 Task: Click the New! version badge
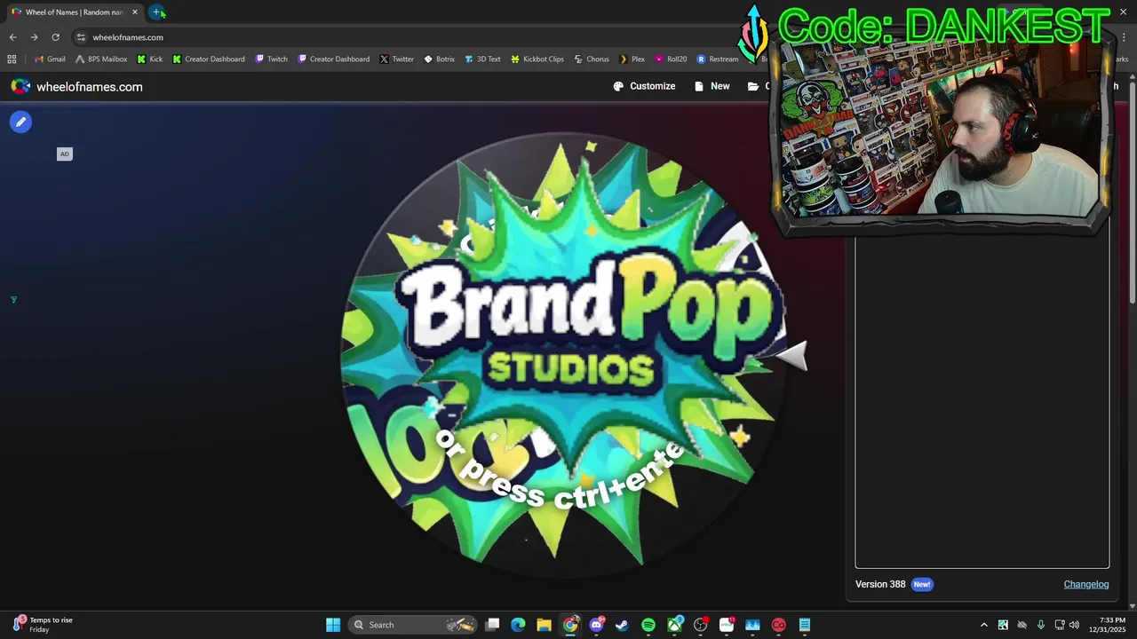[922, 584]
